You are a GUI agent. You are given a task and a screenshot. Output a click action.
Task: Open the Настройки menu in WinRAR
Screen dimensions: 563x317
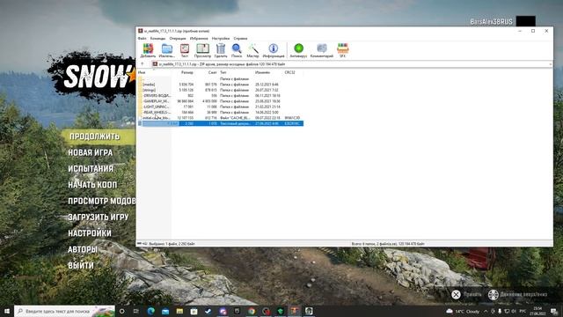[x=221, y=38]
